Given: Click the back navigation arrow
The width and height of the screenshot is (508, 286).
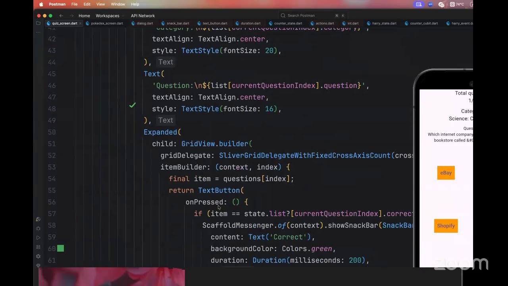Looking at the screenshot, I should point(61,16).
